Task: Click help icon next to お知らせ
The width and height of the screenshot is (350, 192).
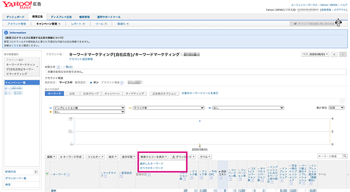Action: 58,67
